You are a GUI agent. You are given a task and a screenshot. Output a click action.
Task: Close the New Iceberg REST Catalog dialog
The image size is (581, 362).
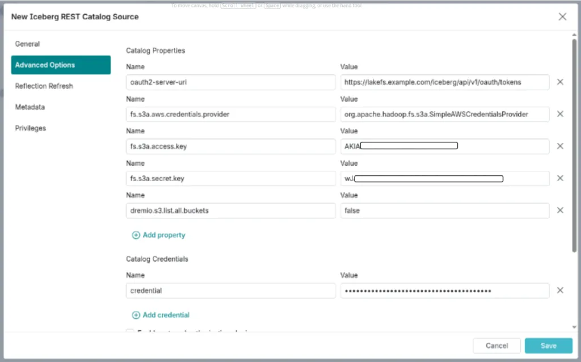click(562, 17)
